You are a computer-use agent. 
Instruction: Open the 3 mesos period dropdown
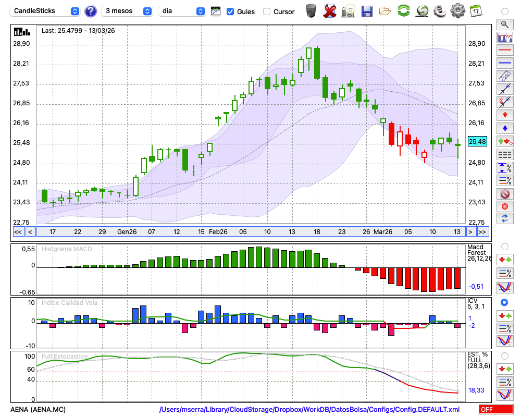pos(128,11)
